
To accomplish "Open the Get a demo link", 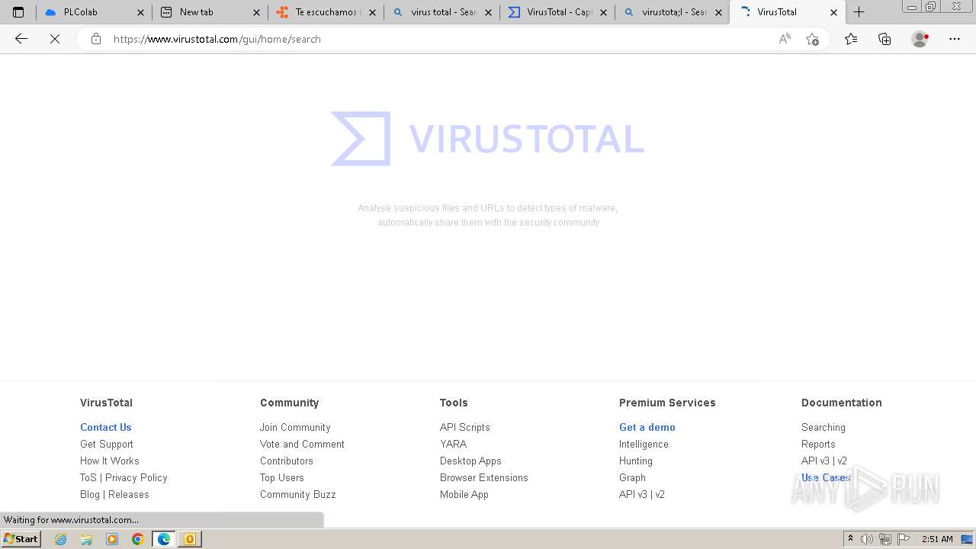I will point(647,427).
